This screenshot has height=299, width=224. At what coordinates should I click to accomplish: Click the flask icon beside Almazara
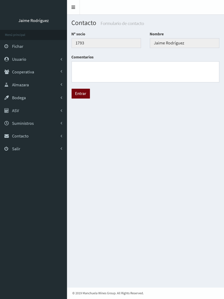coord(6,85)
